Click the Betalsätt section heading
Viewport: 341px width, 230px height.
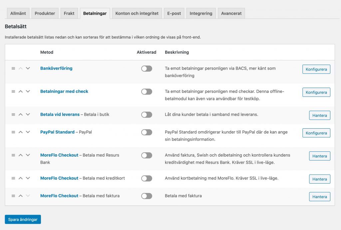point(16,27)
